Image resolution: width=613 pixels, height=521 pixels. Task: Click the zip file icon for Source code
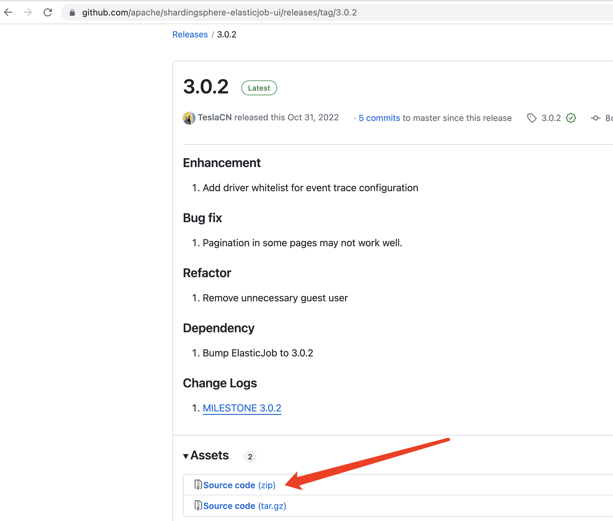[198, 485]
